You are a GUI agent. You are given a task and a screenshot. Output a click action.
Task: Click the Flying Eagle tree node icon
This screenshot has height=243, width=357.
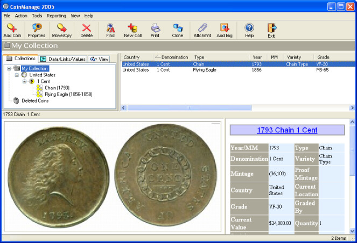40,94
